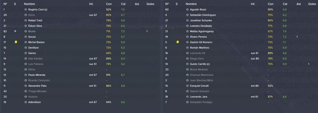Sort right table by Con column header

tap(270, 4)
